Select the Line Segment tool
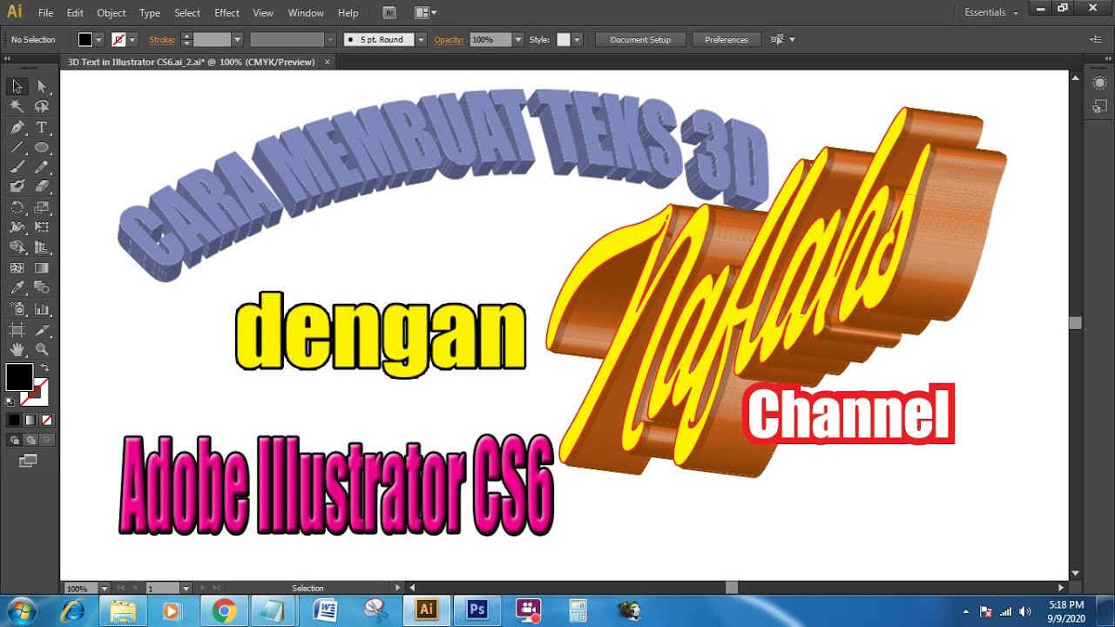Image resolution: width=1115 pixels, height=627 pixels. click(x=17, y=147)
